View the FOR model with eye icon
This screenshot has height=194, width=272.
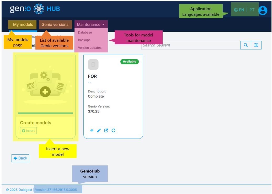click(x=92, y=131)
